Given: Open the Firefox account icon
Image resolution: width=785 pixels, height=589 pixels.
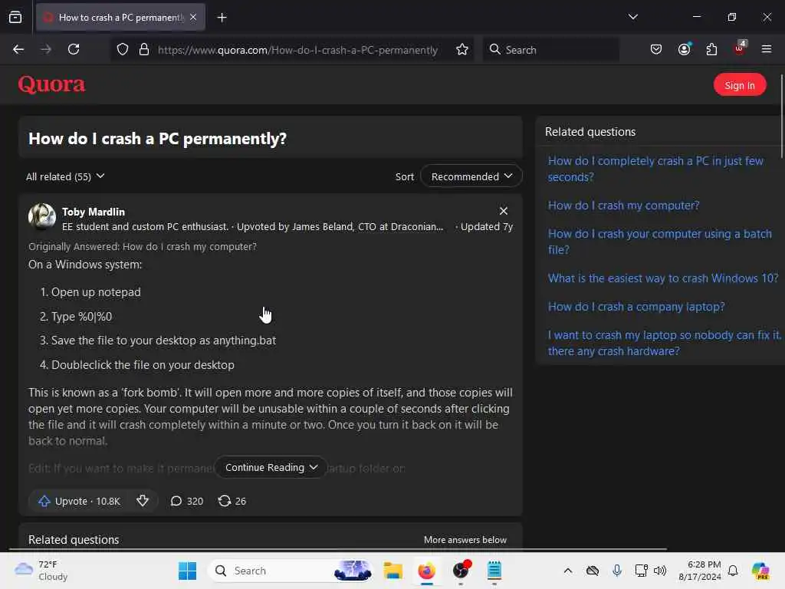Looking at the screenshot, I should 684,49.
